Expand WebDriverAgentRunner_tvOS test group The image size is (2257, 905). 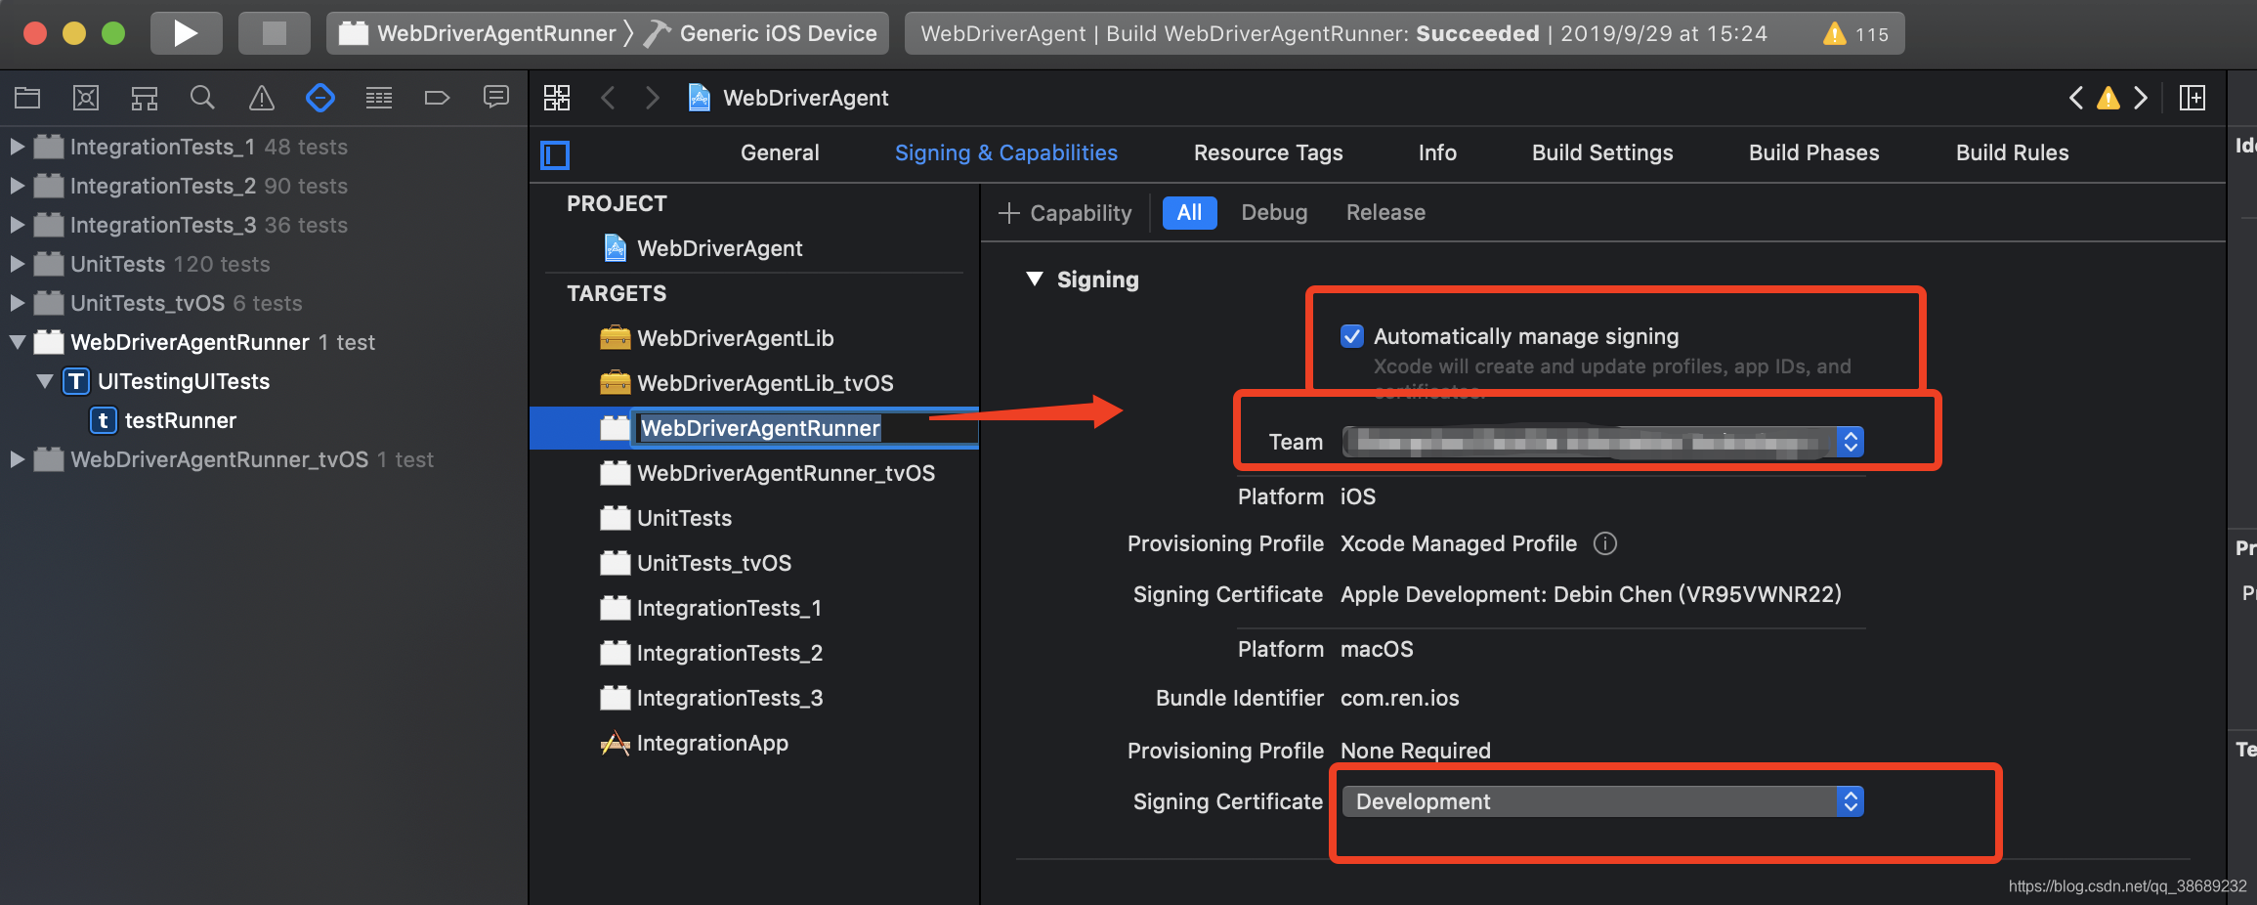point(17,459)
